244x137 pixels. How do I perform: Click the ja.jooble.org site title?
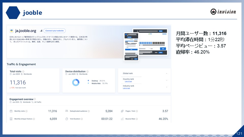26,31
